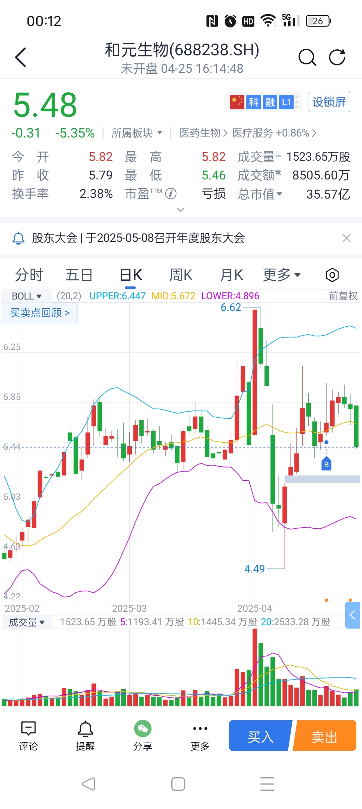
Task: Expand 所属板块 sector dropdown
Action: (x=137, y=133)
